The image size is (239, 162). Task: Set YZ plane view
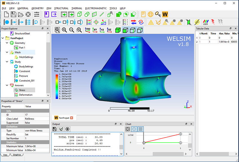pyautogui.click(x=102, y=30)
